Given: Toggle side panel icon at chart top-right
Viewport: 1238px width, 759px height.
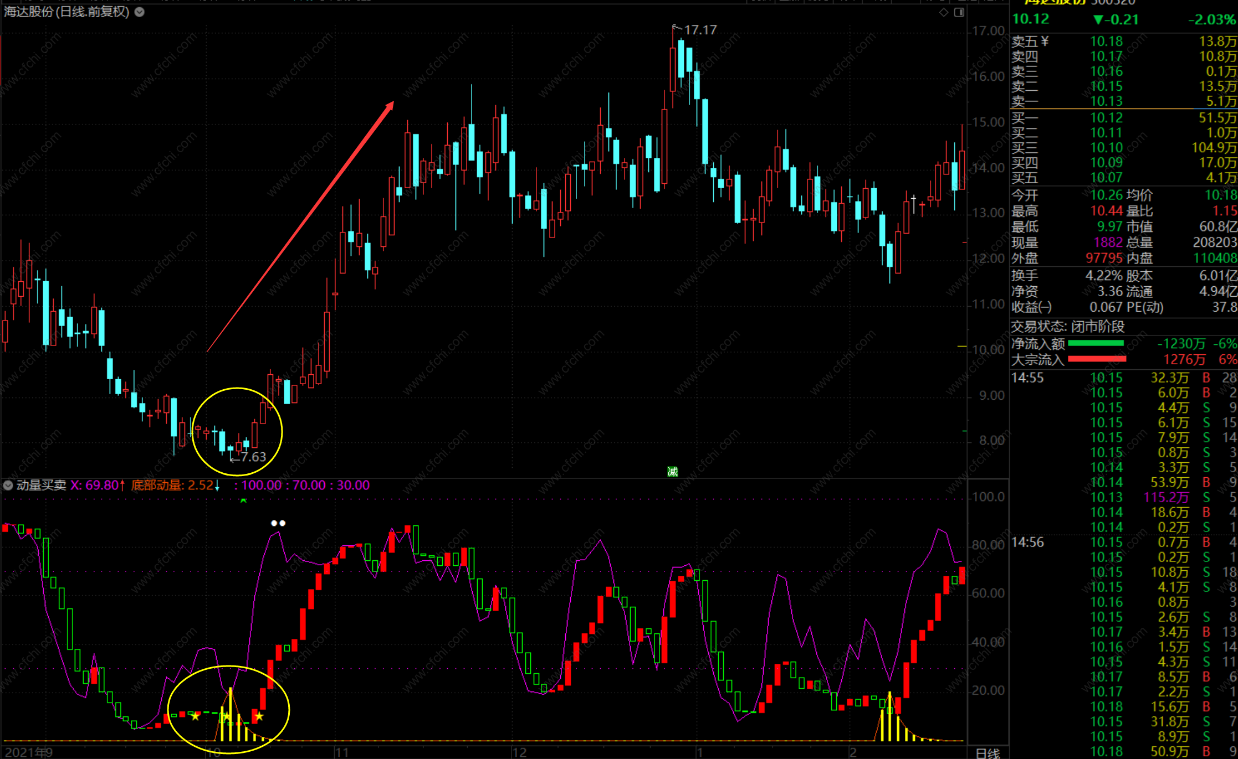Looking at the screenshot, I should (x=959, y=12).
